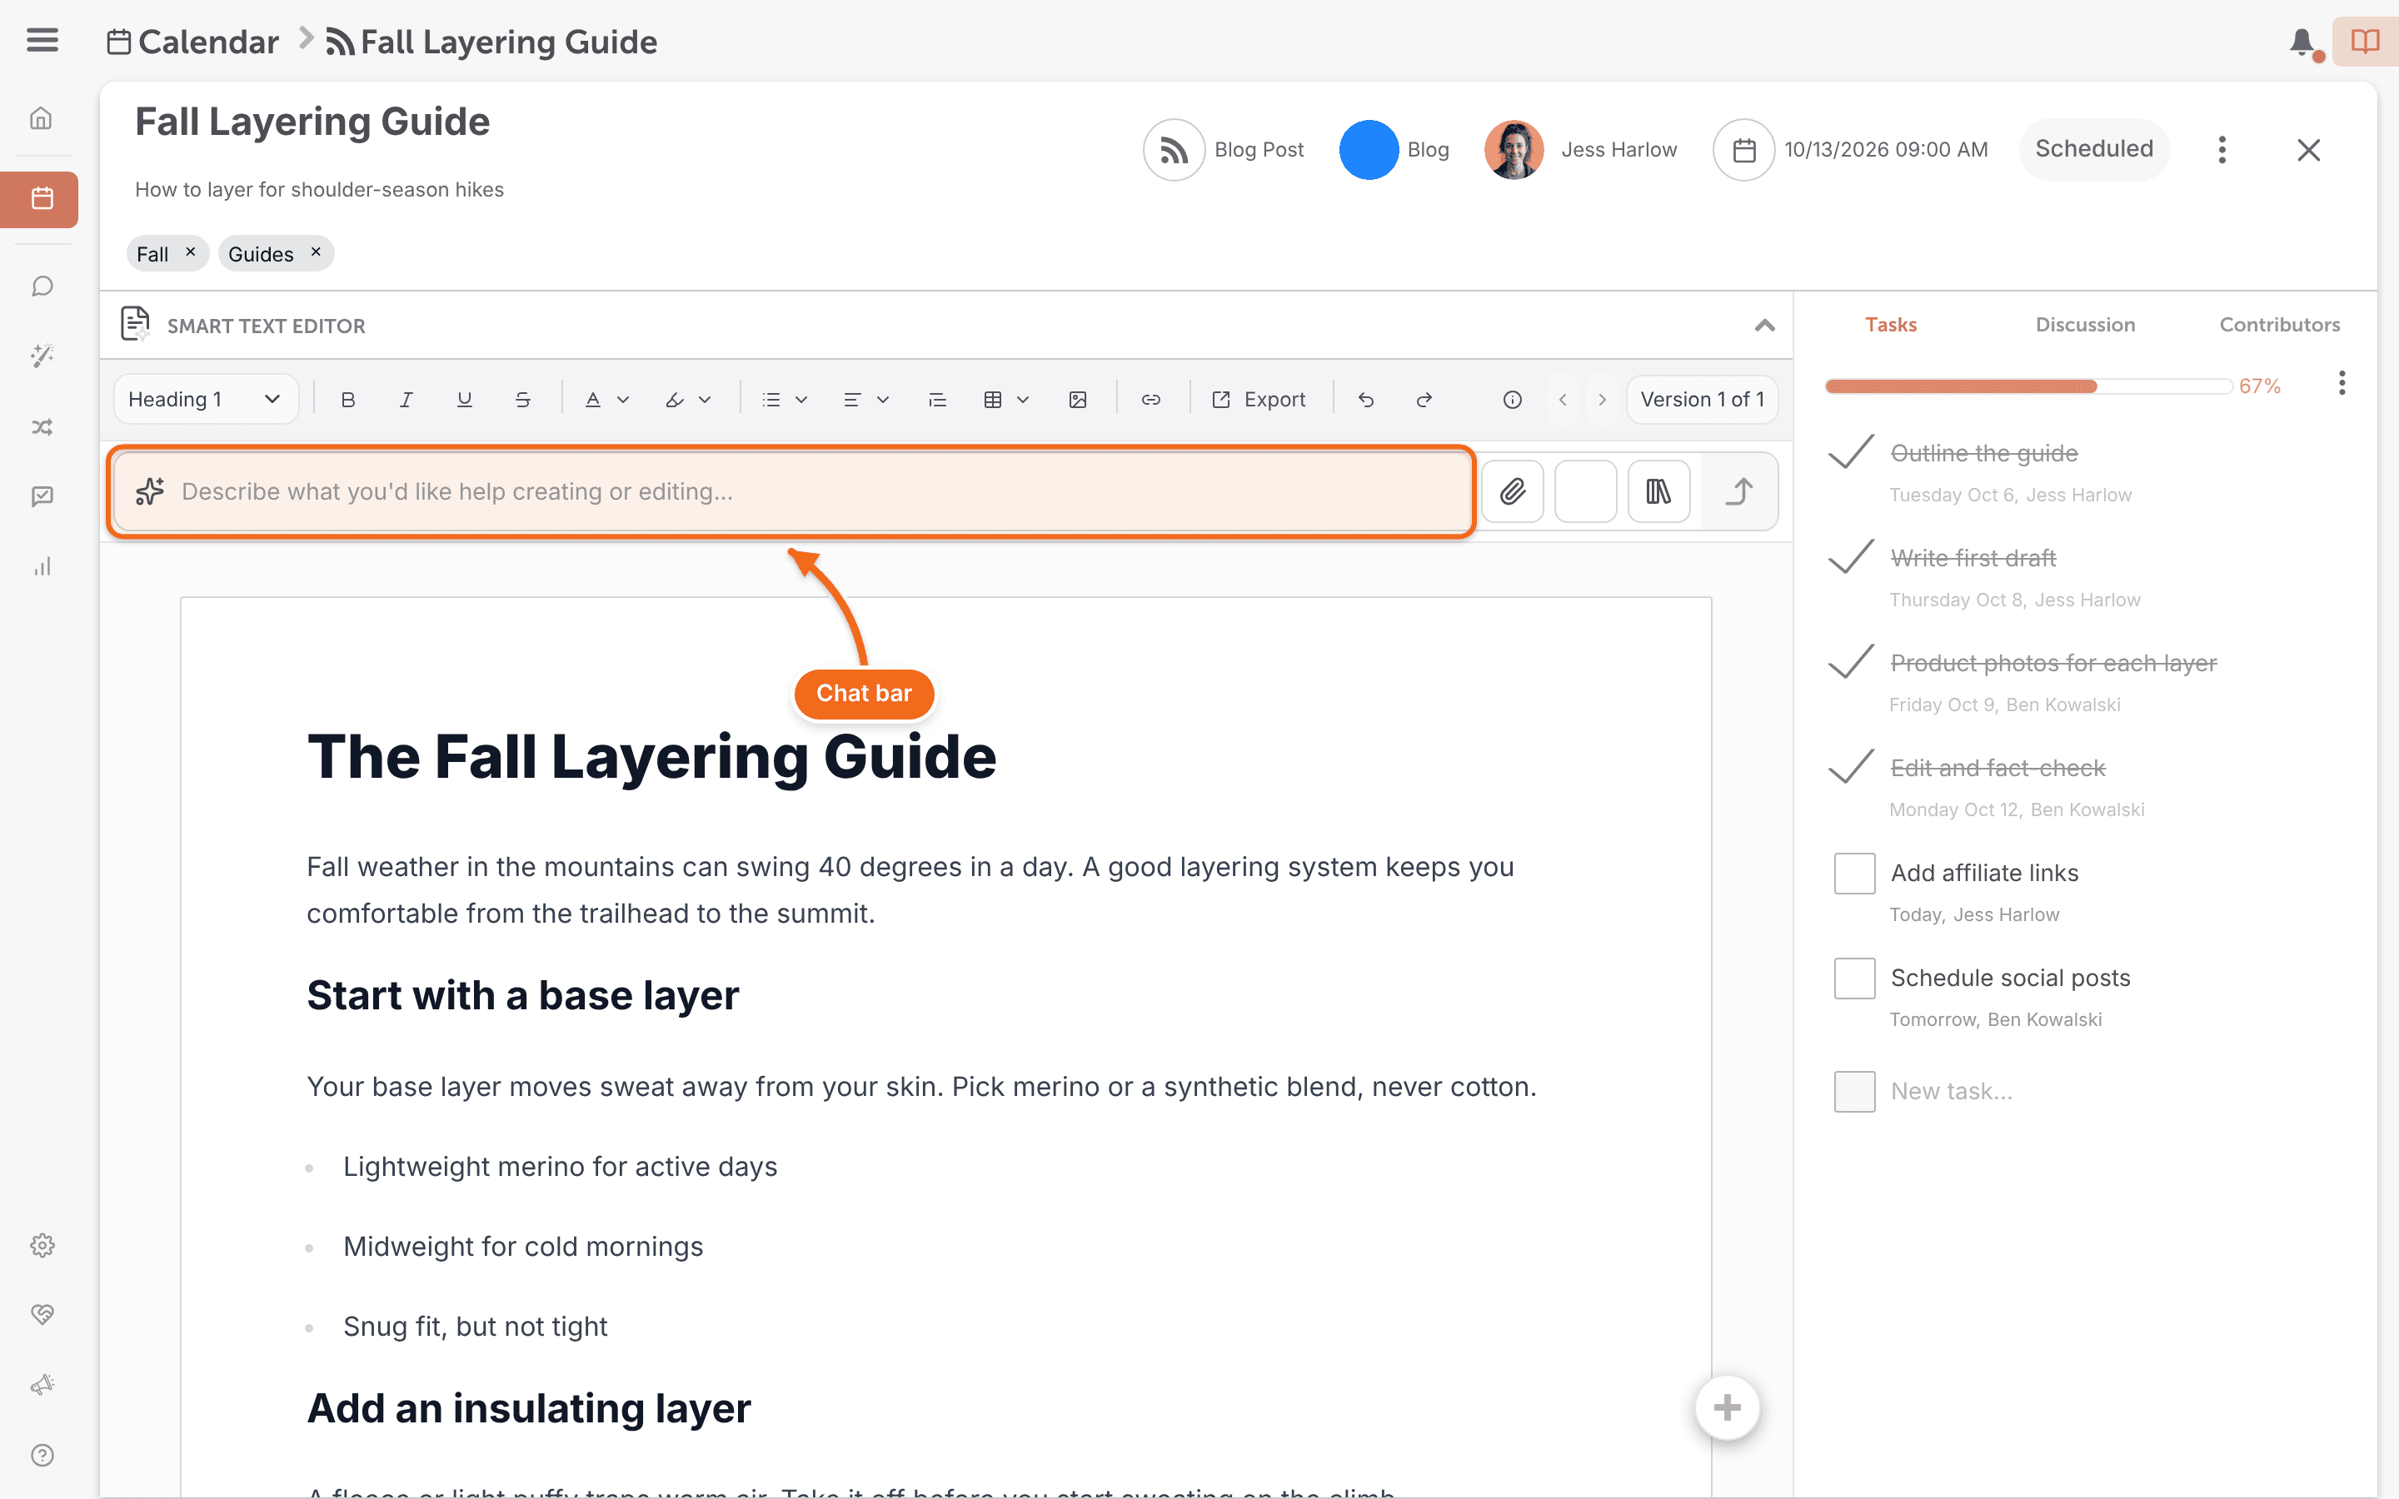Open the chat bubble icon in sidebar
The height and width of the screenshot is (1499, 2399).
click(x=42, y=286)
